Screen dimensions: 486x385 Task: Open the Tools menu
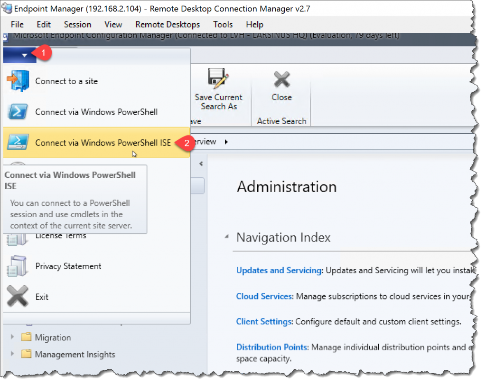[x=223, y=24]
